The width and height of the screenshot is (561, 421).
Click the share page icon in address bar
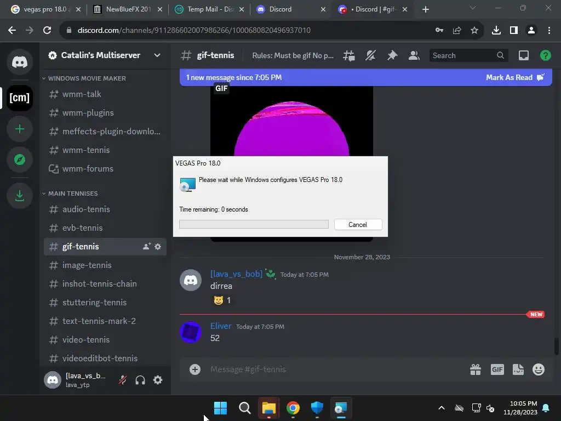[457, 31]
